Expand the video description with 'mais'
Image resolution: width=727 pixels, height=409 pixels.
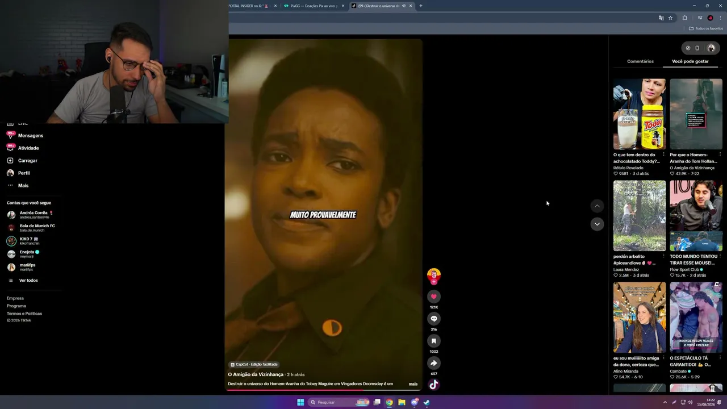(x=413, y=384)
